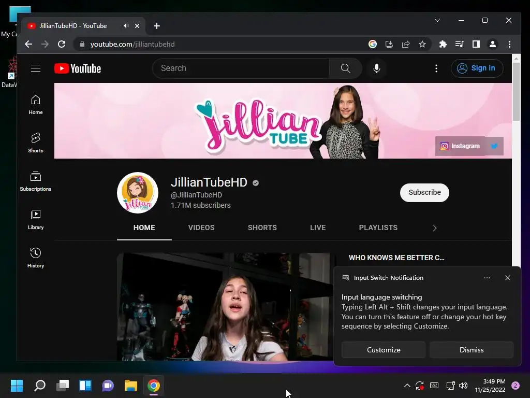Open Library in the sidebar

[x=36, y=220]
